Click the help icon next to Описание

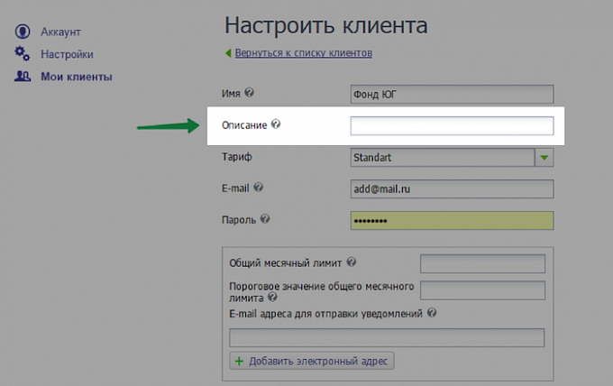276,124
